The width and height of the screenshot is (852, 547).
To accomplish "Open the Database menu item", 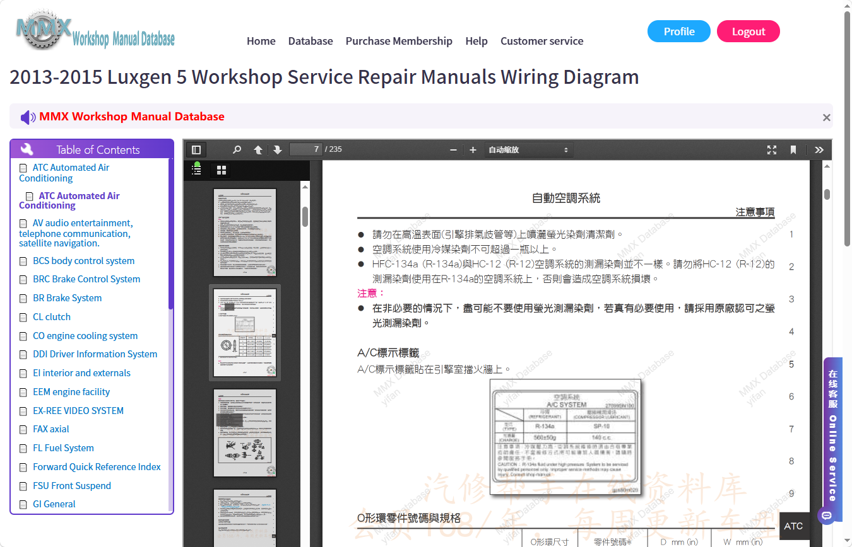I will [311, 41].
